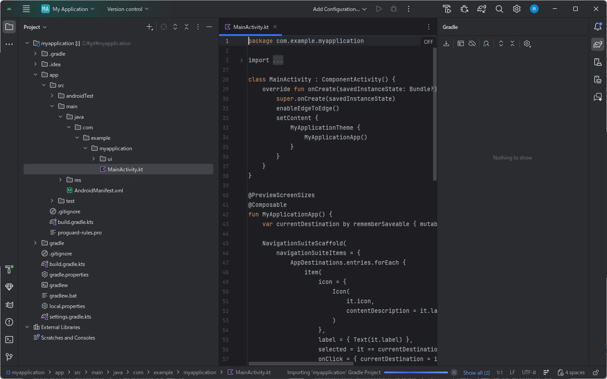Click the Sync Gradle project icon

click(482, 9)
